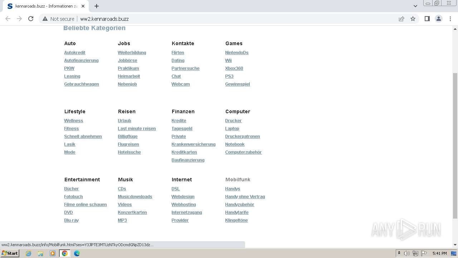The width and height of the screenshot is (458, 258).
Task: Open the volume speaker tray icon
Action: [x=407, y=253]
